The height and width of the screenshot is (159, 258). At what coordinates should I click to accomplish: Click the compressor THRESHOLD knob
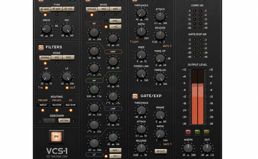tap(141, 13)
